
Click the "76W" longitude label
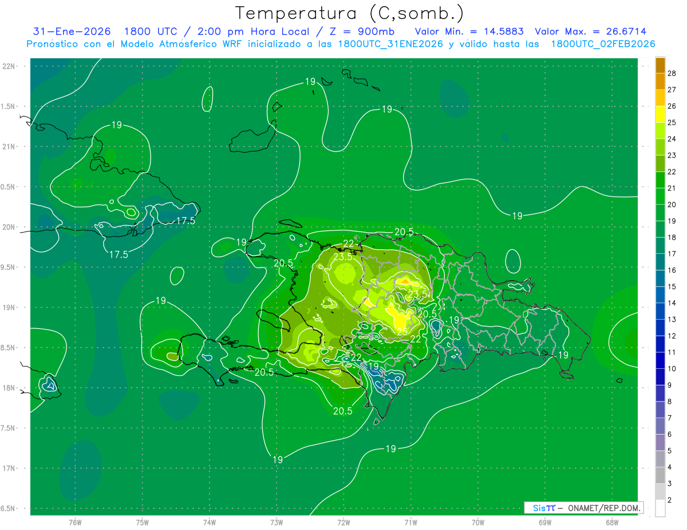point(75,523)
